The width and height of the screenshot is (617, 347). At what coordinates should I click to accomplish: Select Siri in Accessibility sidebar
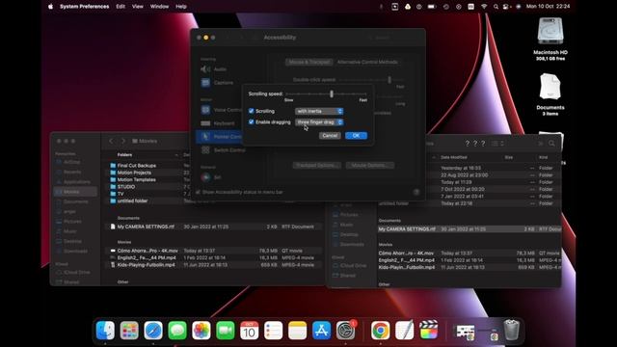[211, 177]
